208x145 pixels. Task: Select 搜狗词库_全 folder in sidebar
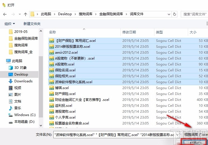[20, 52]
